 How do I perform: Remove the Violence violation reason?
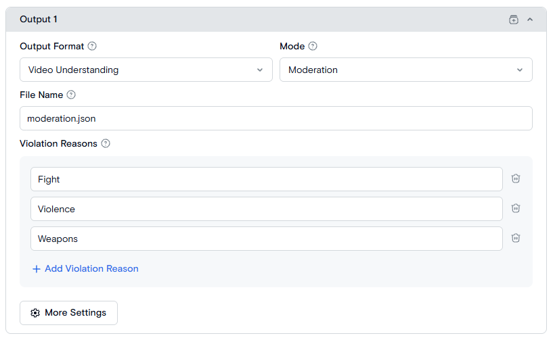(x=516, y=208)
